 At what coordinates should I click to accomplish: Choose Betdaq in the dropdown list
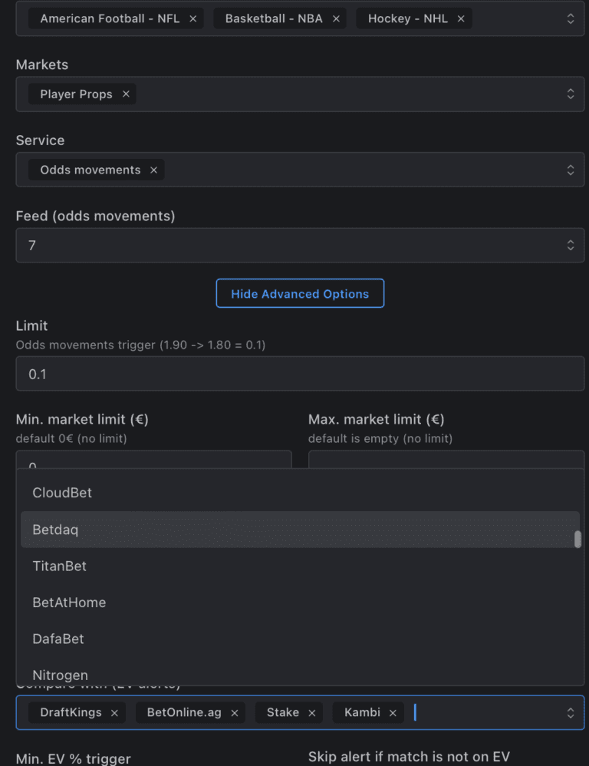pos(55,530)
